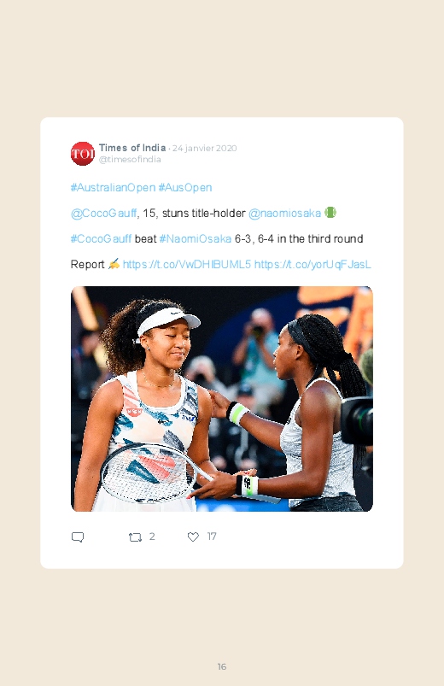The width and height of the screenshot is (444, 686).
Task: Click the retweet count 2
Action: click(x=152, y=536)
